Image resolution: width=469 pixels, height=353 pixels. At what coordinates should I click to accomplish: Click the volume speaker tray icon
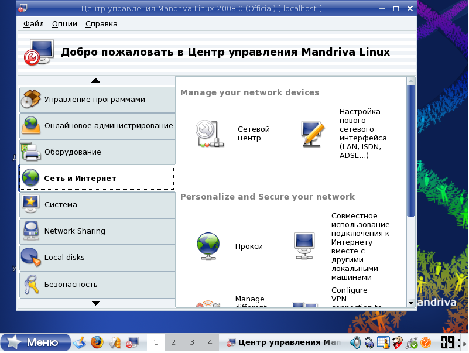coord(355,342)
